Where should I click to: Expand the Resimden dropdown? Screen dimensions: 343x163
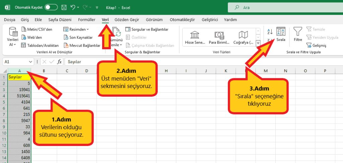[76, 29]
